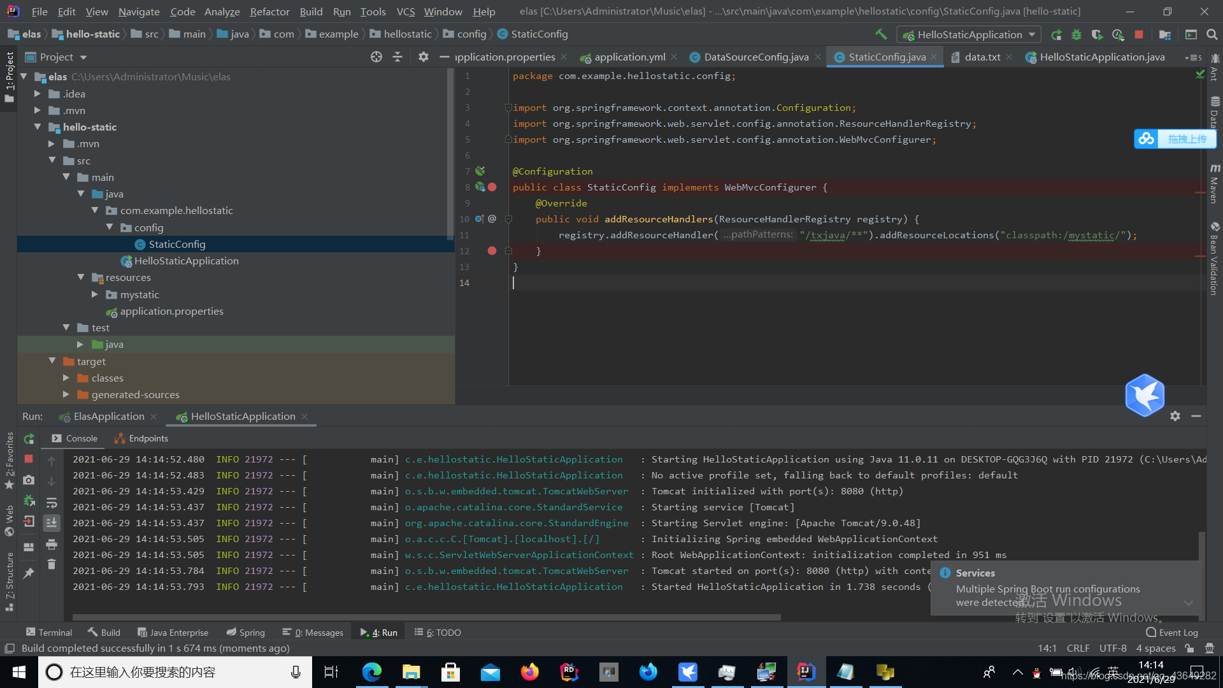The height and width of the screenshot is (688, 1223).
Task: Click the locate/scroll-from-source target icon
Action: 376,57
